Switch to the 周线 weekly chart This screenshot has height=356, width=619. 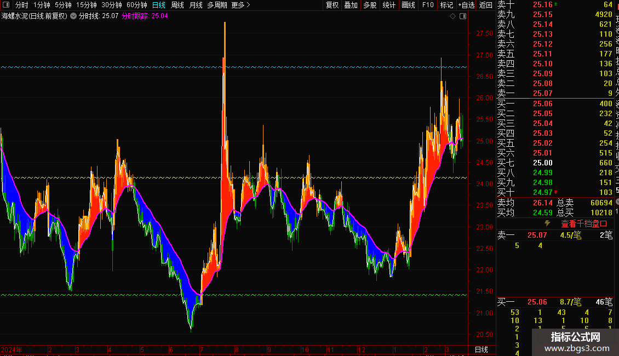pyautogui.click(x=177, y=5)
